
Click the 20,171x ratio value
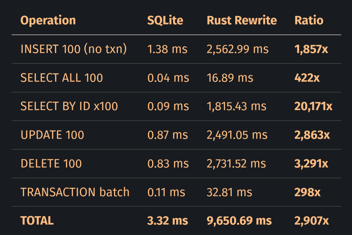pyautogui.click(x=313, y=106)
